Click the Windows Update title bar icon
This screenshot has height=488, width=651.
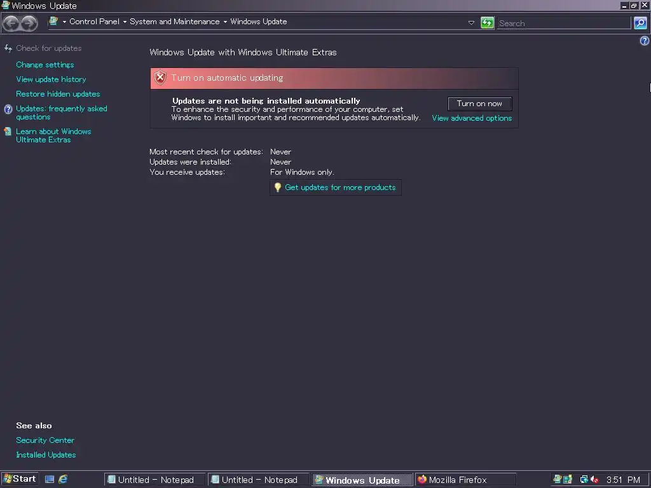click(5, 5)
